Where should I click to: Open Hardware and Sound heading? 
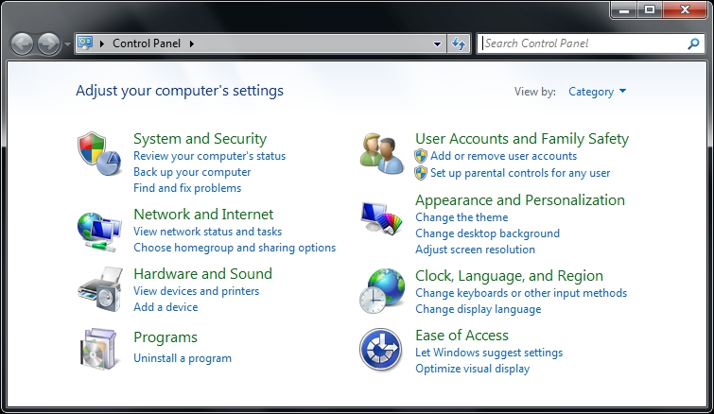click(202, 273)
